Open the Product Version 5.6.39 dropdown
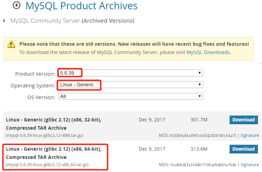This screenshot has height=172, width=262. pyautogui.click(x=131, y=73)
